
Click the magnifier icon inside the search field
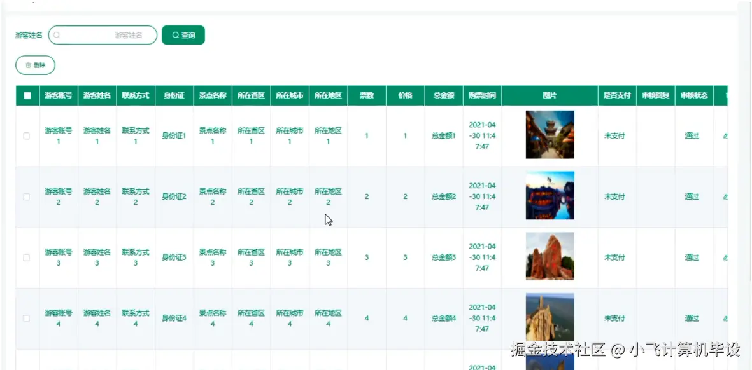pos(57,35)
